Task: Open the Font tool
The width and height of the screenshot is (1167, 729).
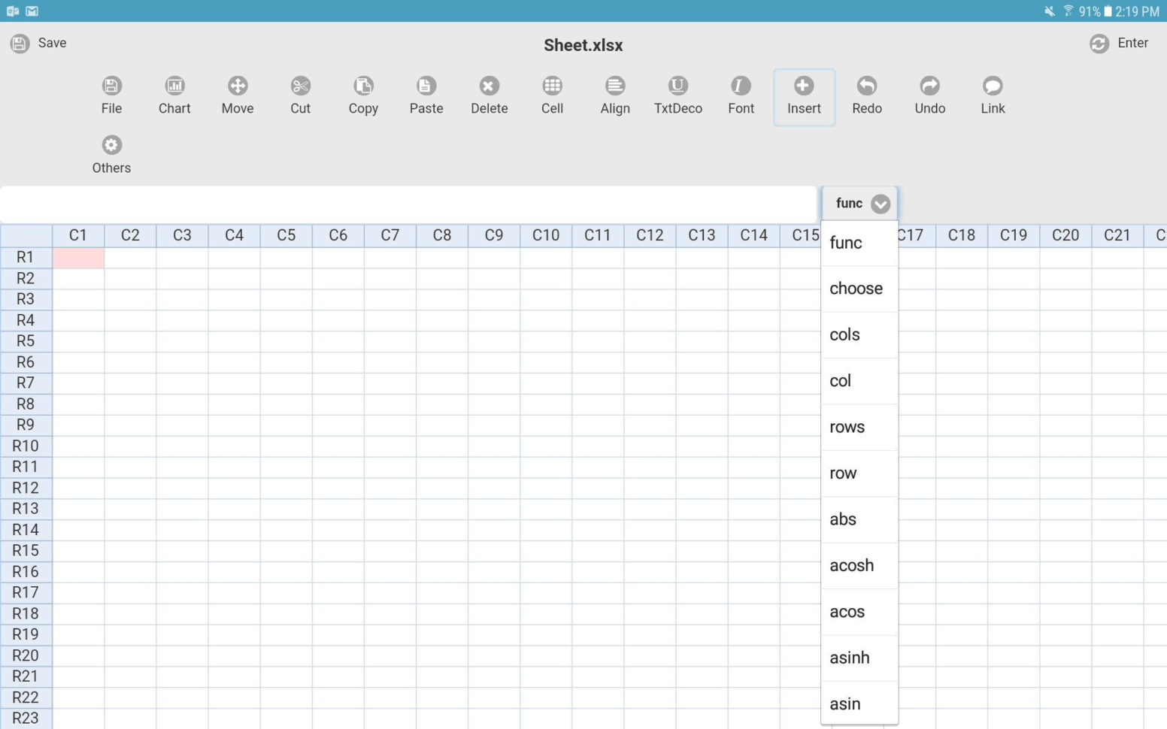Action: pyautogui.click(x=741, y=94)
